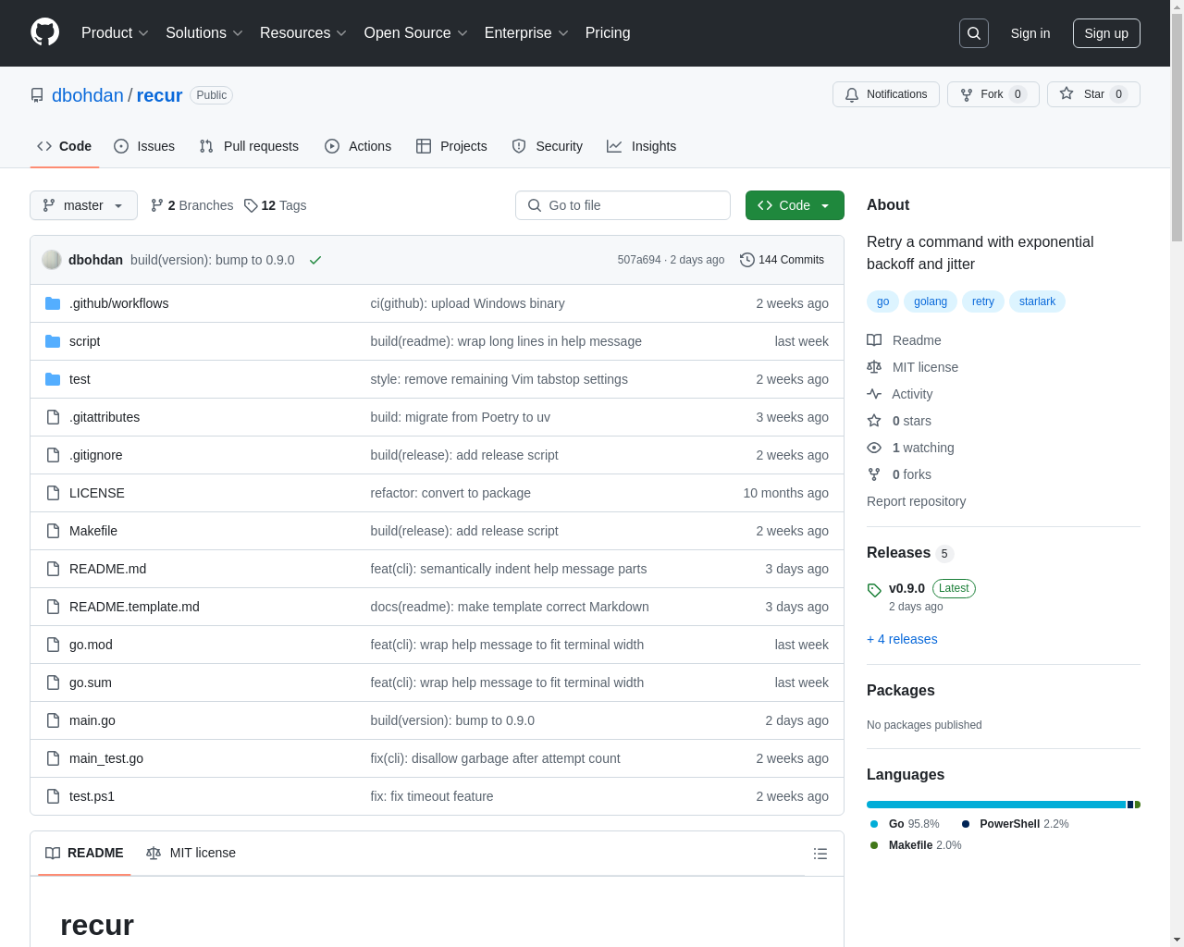This screenshot has height=947, width=1184.
Task: View 144 Commits history
Action: click(783, 260)
